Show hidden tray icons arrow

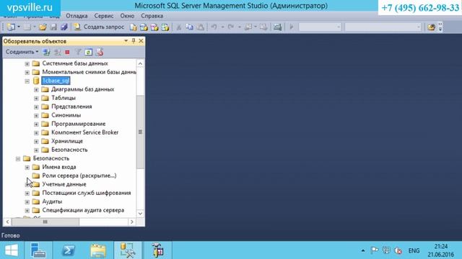click(363, 250)
